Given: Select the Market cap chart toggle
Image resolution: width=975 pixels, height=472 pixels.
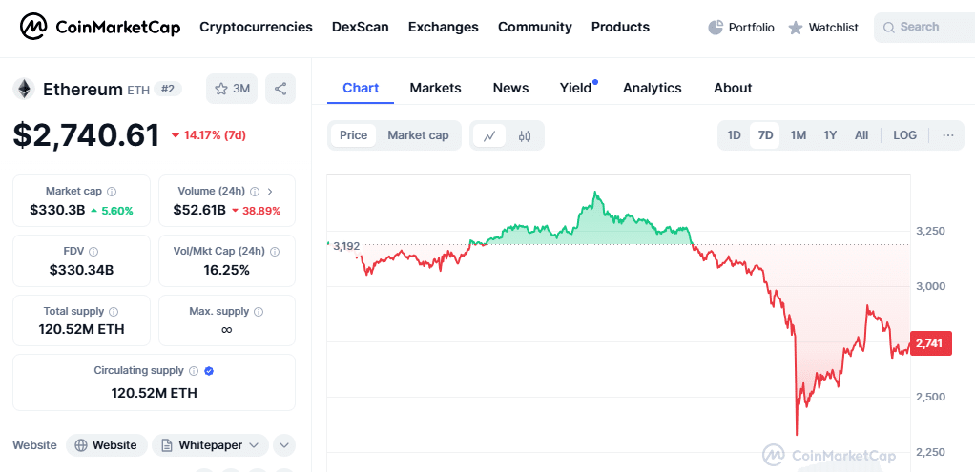Looking at the screenshot, I should (418, 135).
